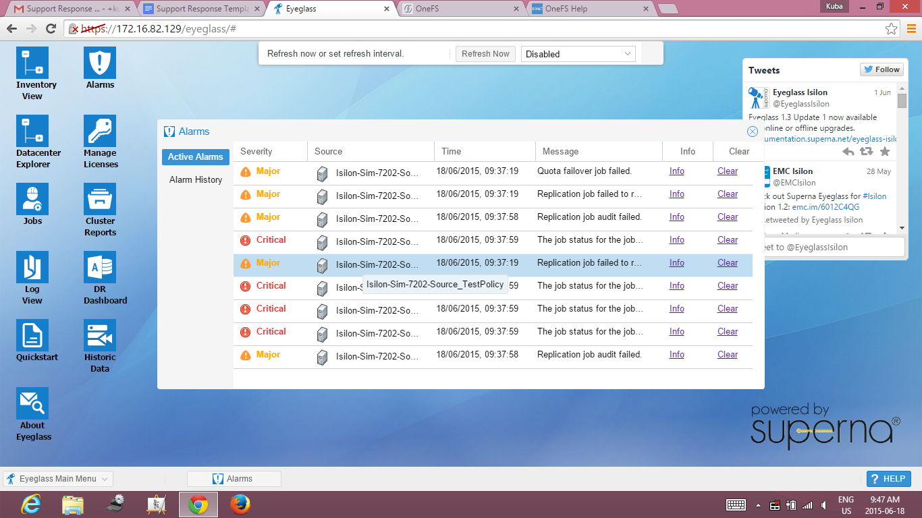Open the on-screen keyboard tray icon
This screenshot has width=922, height=518.
pyautogui.click(x=736, y=505)
